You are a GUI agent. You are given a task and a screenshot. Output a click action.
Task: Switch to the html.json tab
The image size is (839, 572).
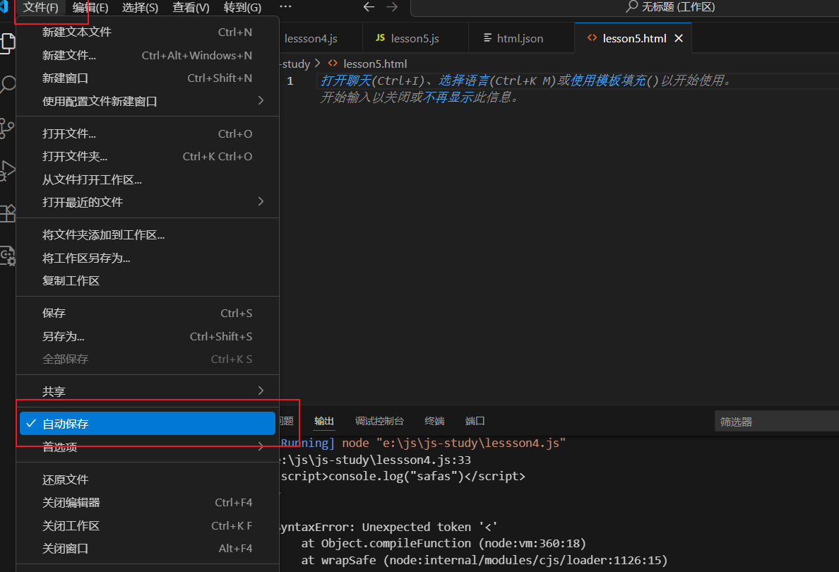point(521,38)
